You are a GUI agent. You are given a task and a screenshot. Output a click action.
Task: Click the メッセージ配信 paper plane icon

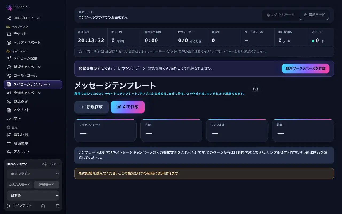tap(9, 58)
